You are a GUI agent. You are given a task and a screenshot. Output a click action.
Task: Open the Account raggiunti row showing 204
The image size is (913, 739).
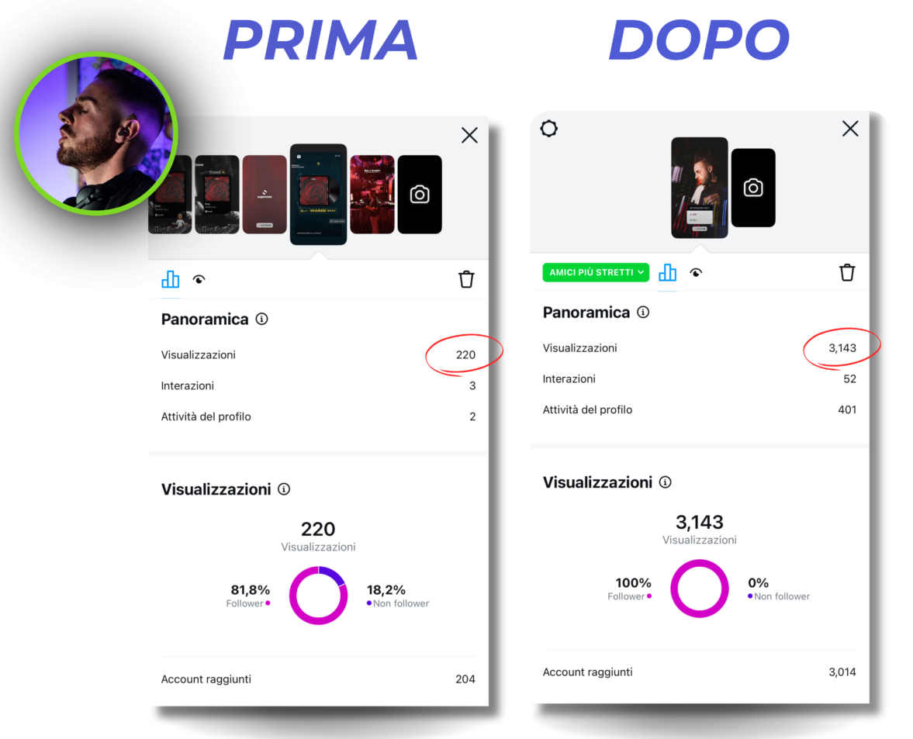pyautogui.click(x=318, y=679)
